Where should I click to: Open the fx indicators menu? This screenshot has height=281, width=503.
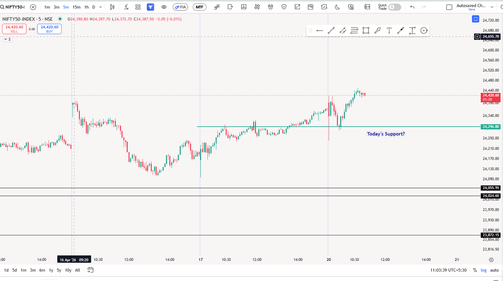tap(126, 7)
